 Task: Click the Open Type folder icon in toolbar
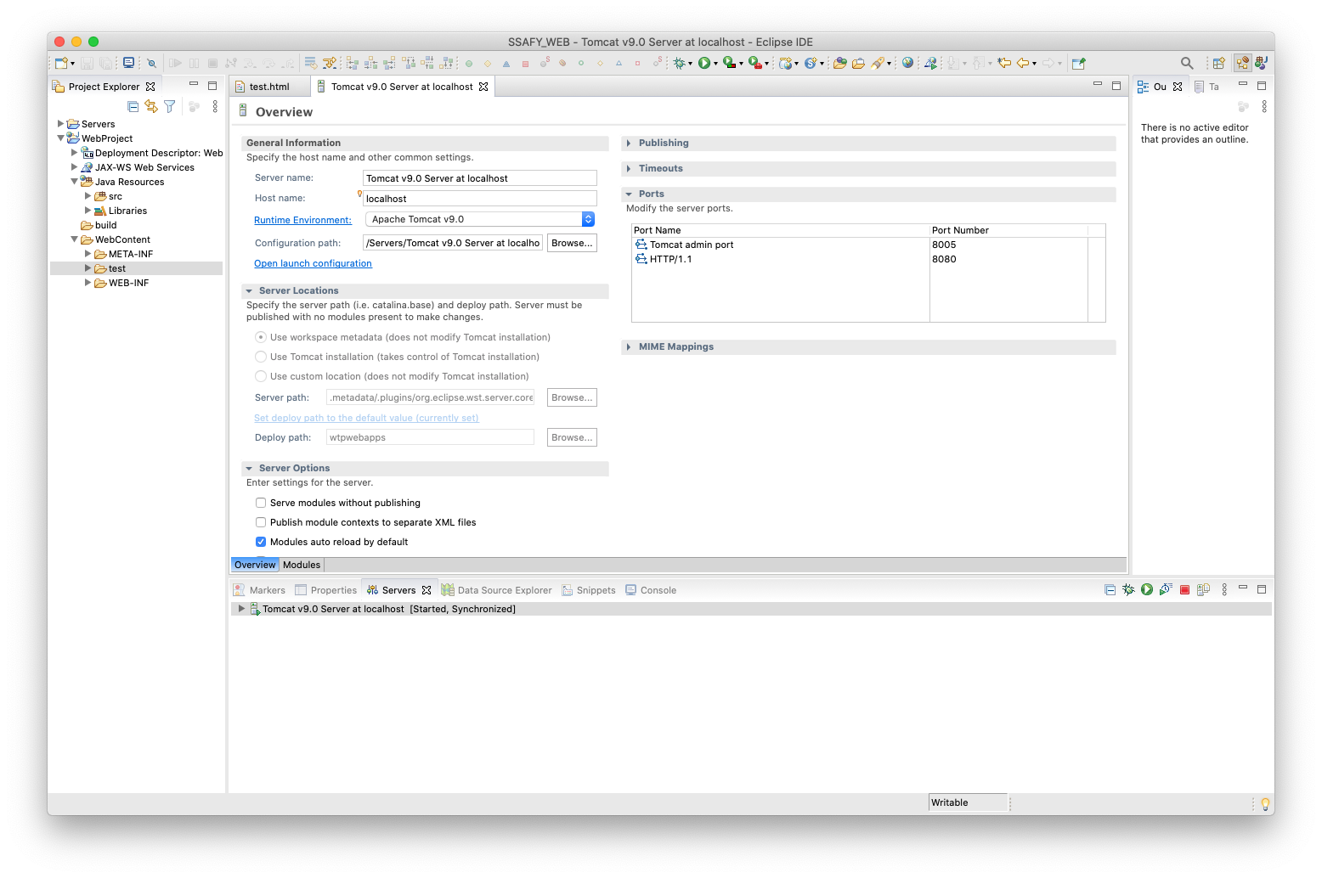point(839,63)
